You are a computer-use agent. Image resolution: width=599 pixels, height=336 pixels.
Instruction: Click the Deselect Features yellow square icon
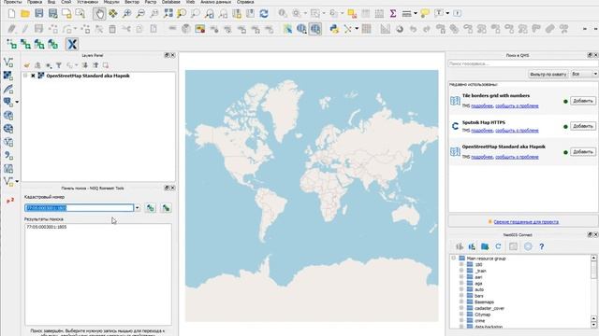click(x=352, y=14)
